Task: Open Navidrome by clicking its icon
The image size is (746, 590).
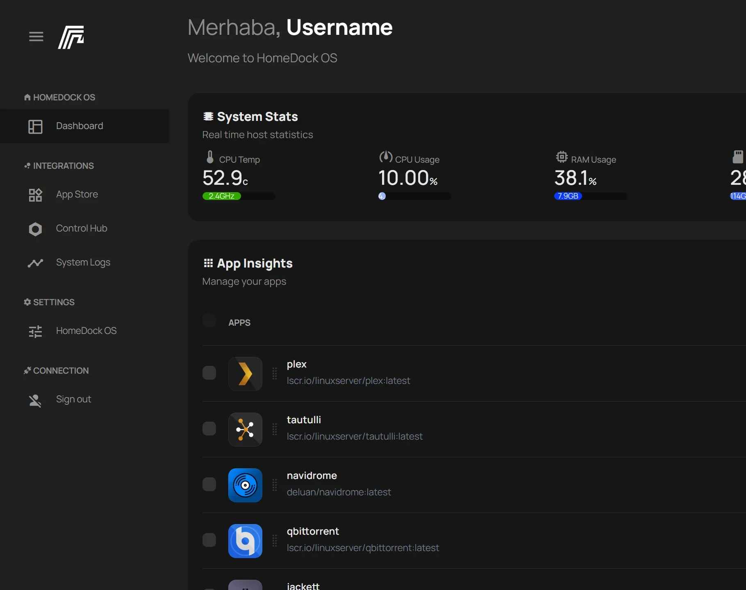Action: tap(245, 485)
